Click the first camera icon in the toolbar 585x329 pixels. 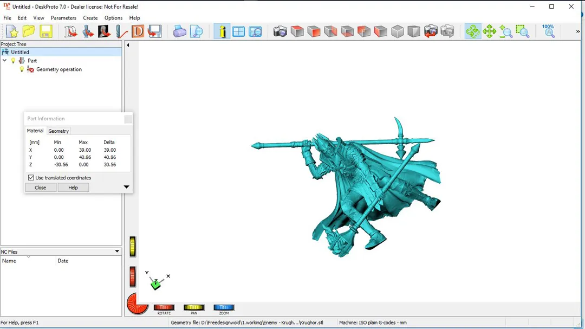(280, 31)
